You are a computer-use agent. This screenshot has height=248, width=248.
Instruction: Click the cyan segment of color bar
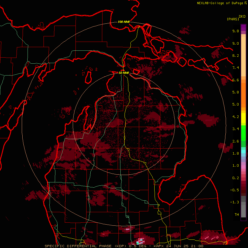[243, 151]
